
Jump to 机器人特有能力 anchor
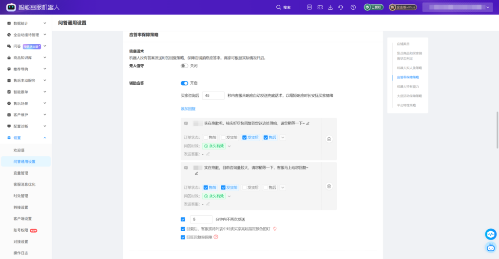(x=408, y=87)
